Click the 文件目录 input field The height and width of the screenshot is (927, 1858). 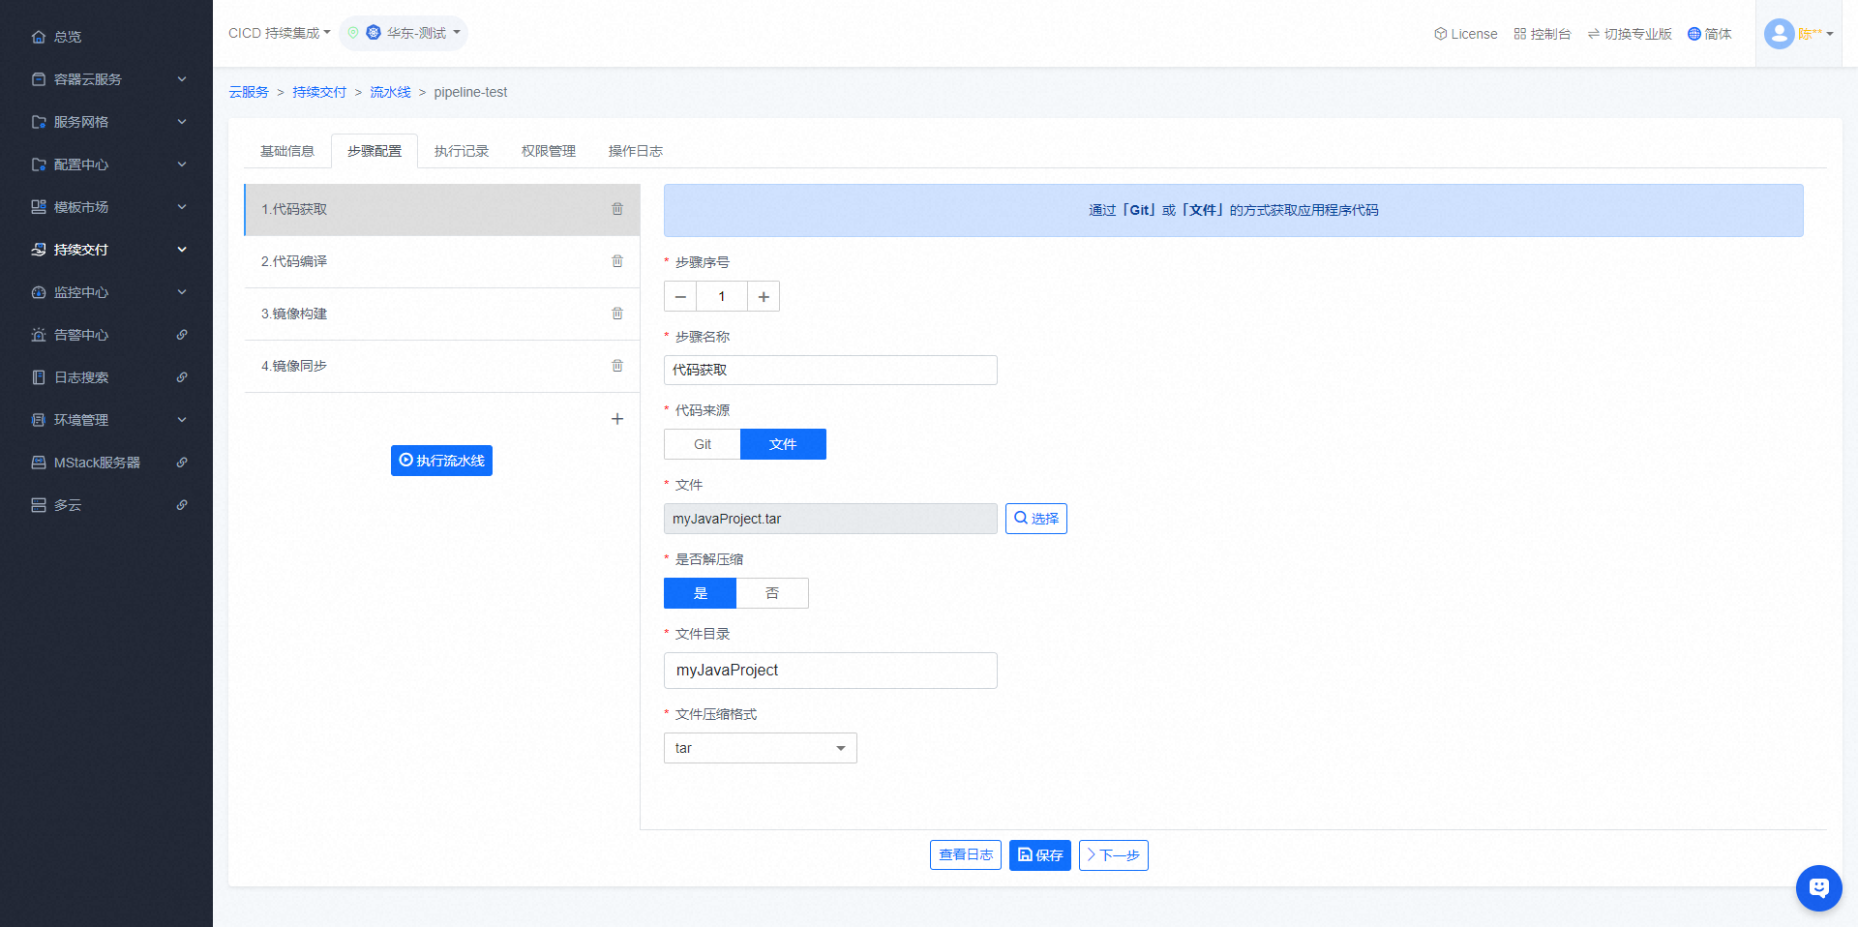tap(830, 671)
